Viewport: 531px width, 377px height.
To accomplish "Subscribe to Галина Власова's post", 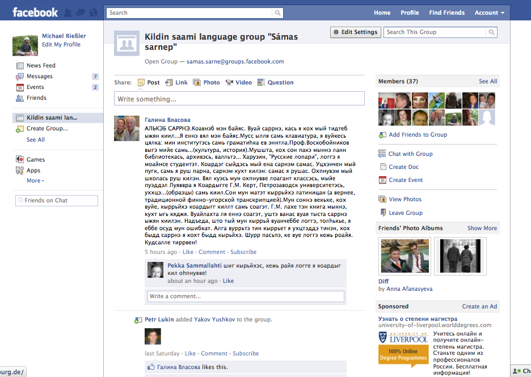I will pos(243,252).
